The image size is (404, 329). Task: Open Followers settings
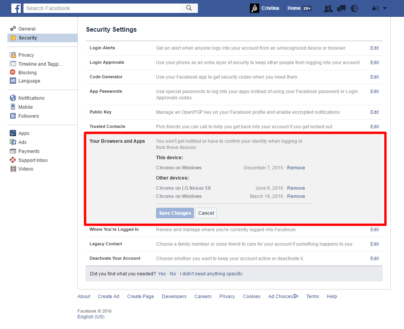(29, 116)
